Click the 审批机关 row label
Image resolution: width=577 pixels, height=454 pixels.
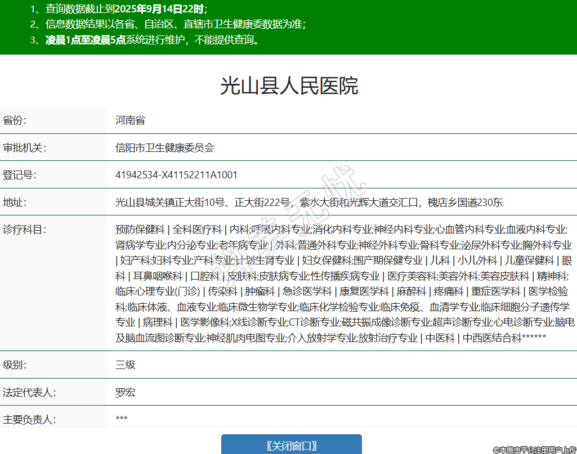pos(24,148)
